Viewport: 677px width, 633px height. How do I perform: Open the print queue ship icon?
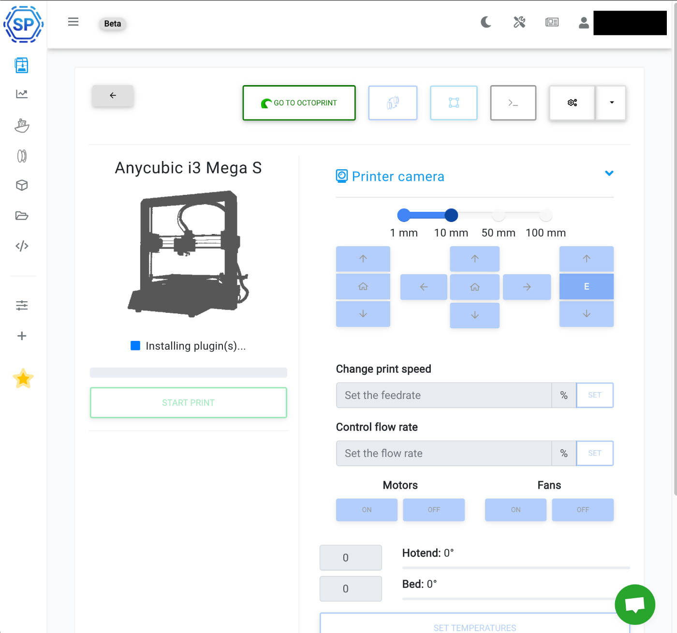coord(22,126)
